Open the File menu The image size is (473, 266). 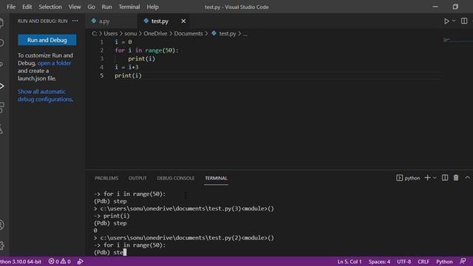11,7
